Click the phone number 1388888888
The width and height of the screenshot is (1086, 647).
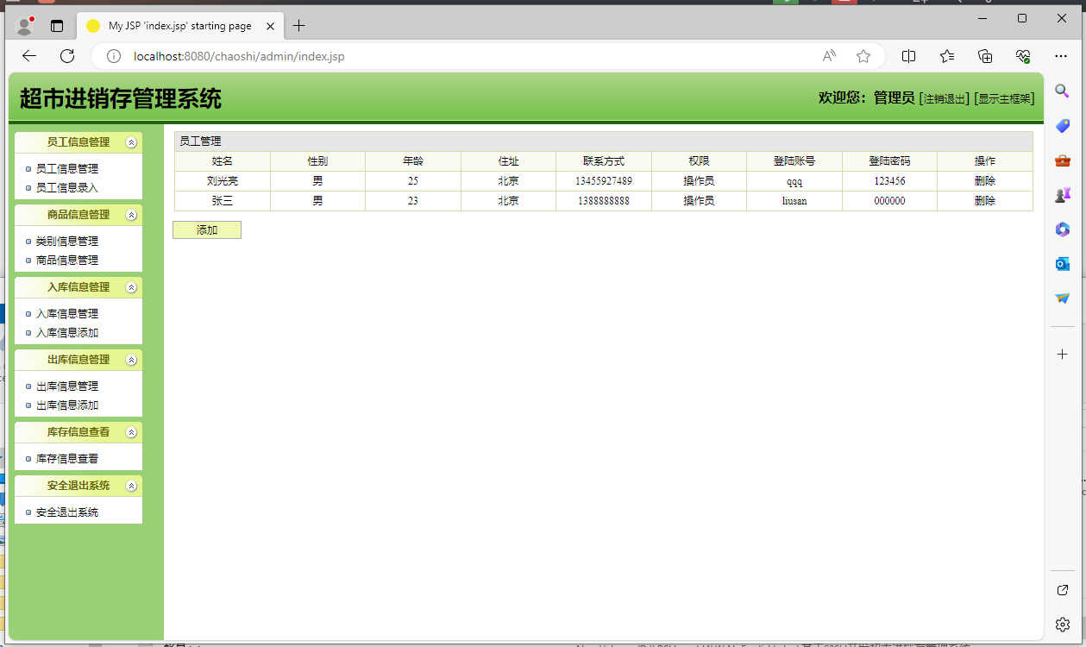pyautogui.click(x=604, y=201)
